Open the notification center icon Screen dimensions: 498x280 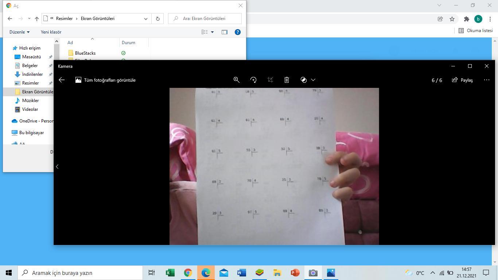pyautogui.click(x=486, y=273)
